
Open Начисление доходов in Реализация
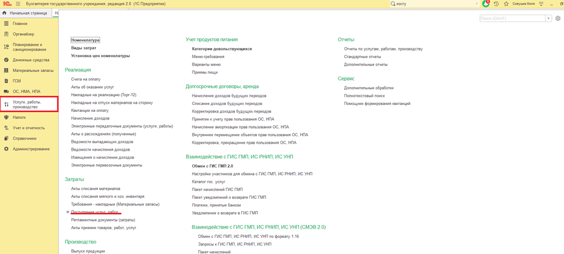point(90,118)
